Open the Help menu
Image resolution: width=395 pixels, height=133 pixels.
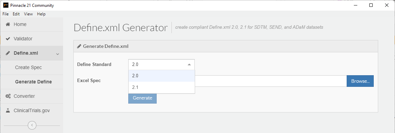click(41, 14)
